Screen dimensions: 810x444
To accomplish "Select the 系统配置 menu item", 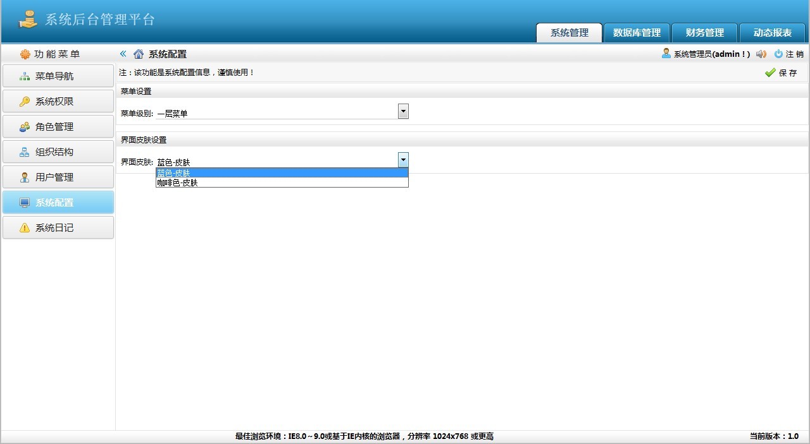I will point(58,202).
